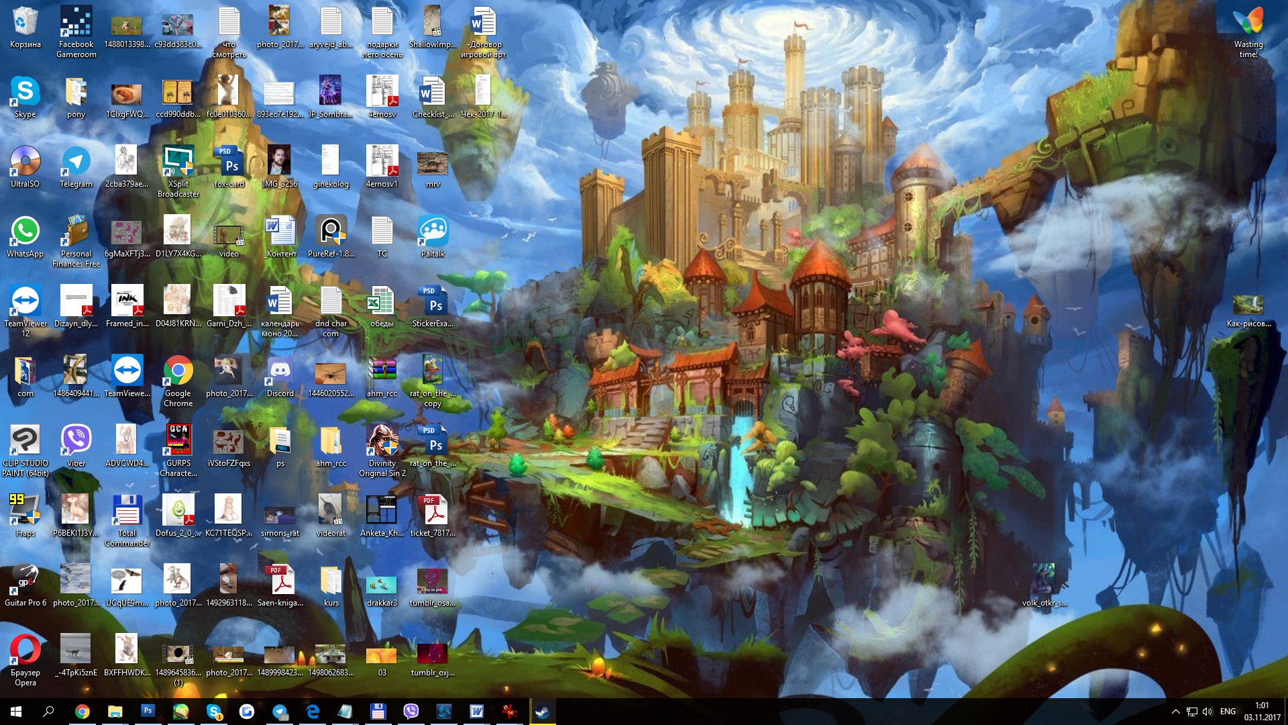This screenshot has height=725, width=1288.
Task: Launch Facebook Gameroom from desktop
Action: (x=76, y=32)
